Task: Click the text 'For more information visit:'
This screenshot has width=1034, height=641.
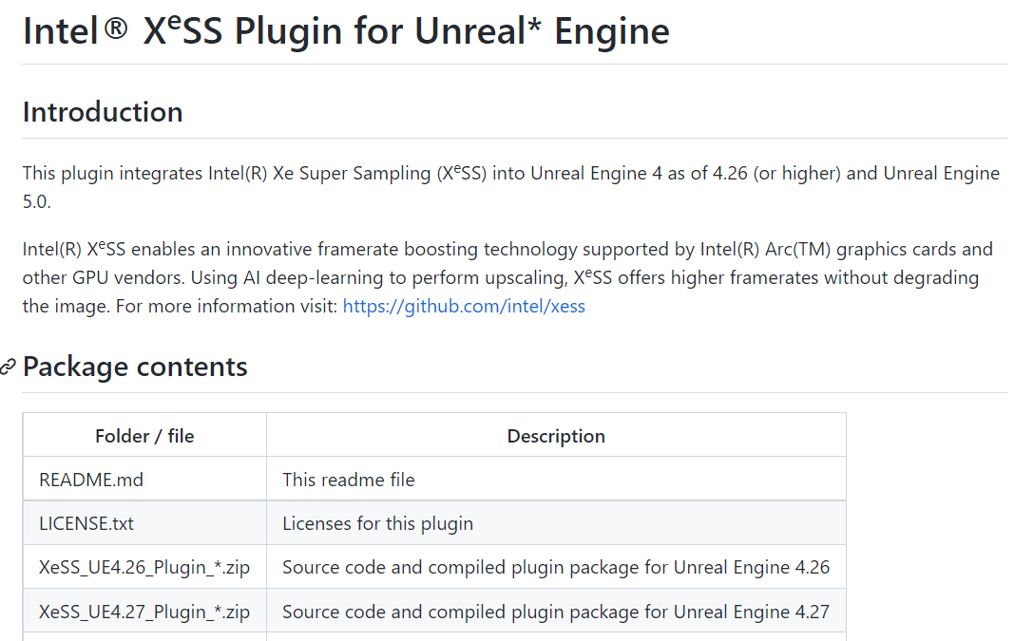Action: [226, 307]
